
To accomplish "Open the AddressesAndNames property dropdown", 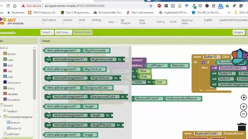I will tap(183, 98).
